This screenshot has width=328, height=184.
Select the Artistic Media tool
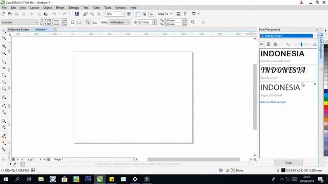(4, 68)
